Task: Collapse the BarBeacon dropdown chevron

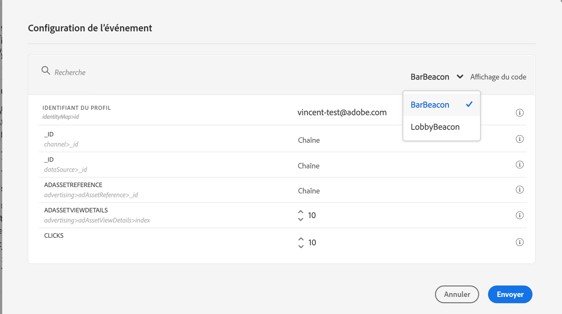Action: [x=460, y=77]
